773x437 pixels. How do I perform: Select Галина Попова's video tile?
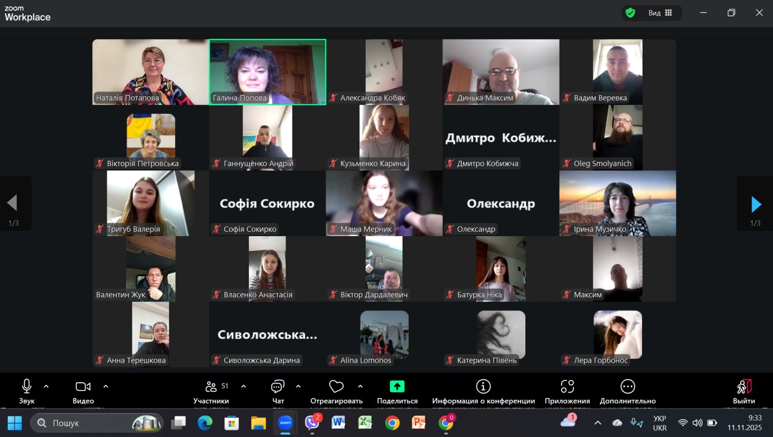[x=268, y=71]
